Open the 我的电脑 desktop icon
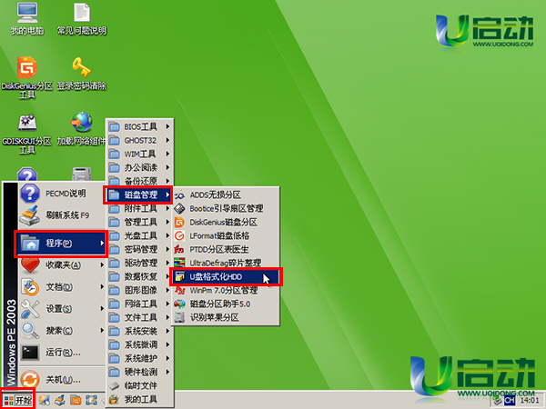This screenshot has height=409, width=546. (27, 19)
